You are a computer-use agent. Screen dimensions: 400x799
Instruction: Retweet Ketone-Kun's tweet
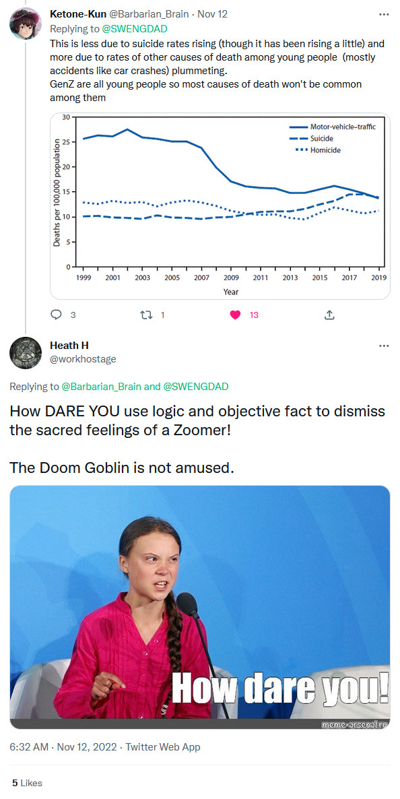tap(145, 315)
